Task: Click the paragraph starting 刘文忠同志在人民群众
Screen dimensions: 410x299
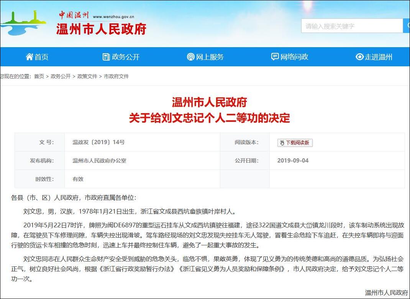Action: (208, 269)
